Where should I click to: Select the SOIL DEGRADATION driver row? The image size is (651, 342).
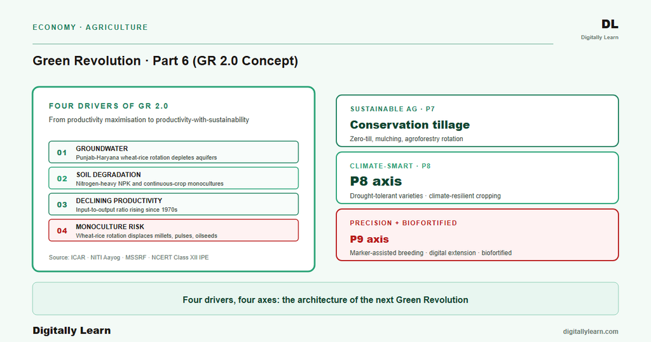(174, 178)
